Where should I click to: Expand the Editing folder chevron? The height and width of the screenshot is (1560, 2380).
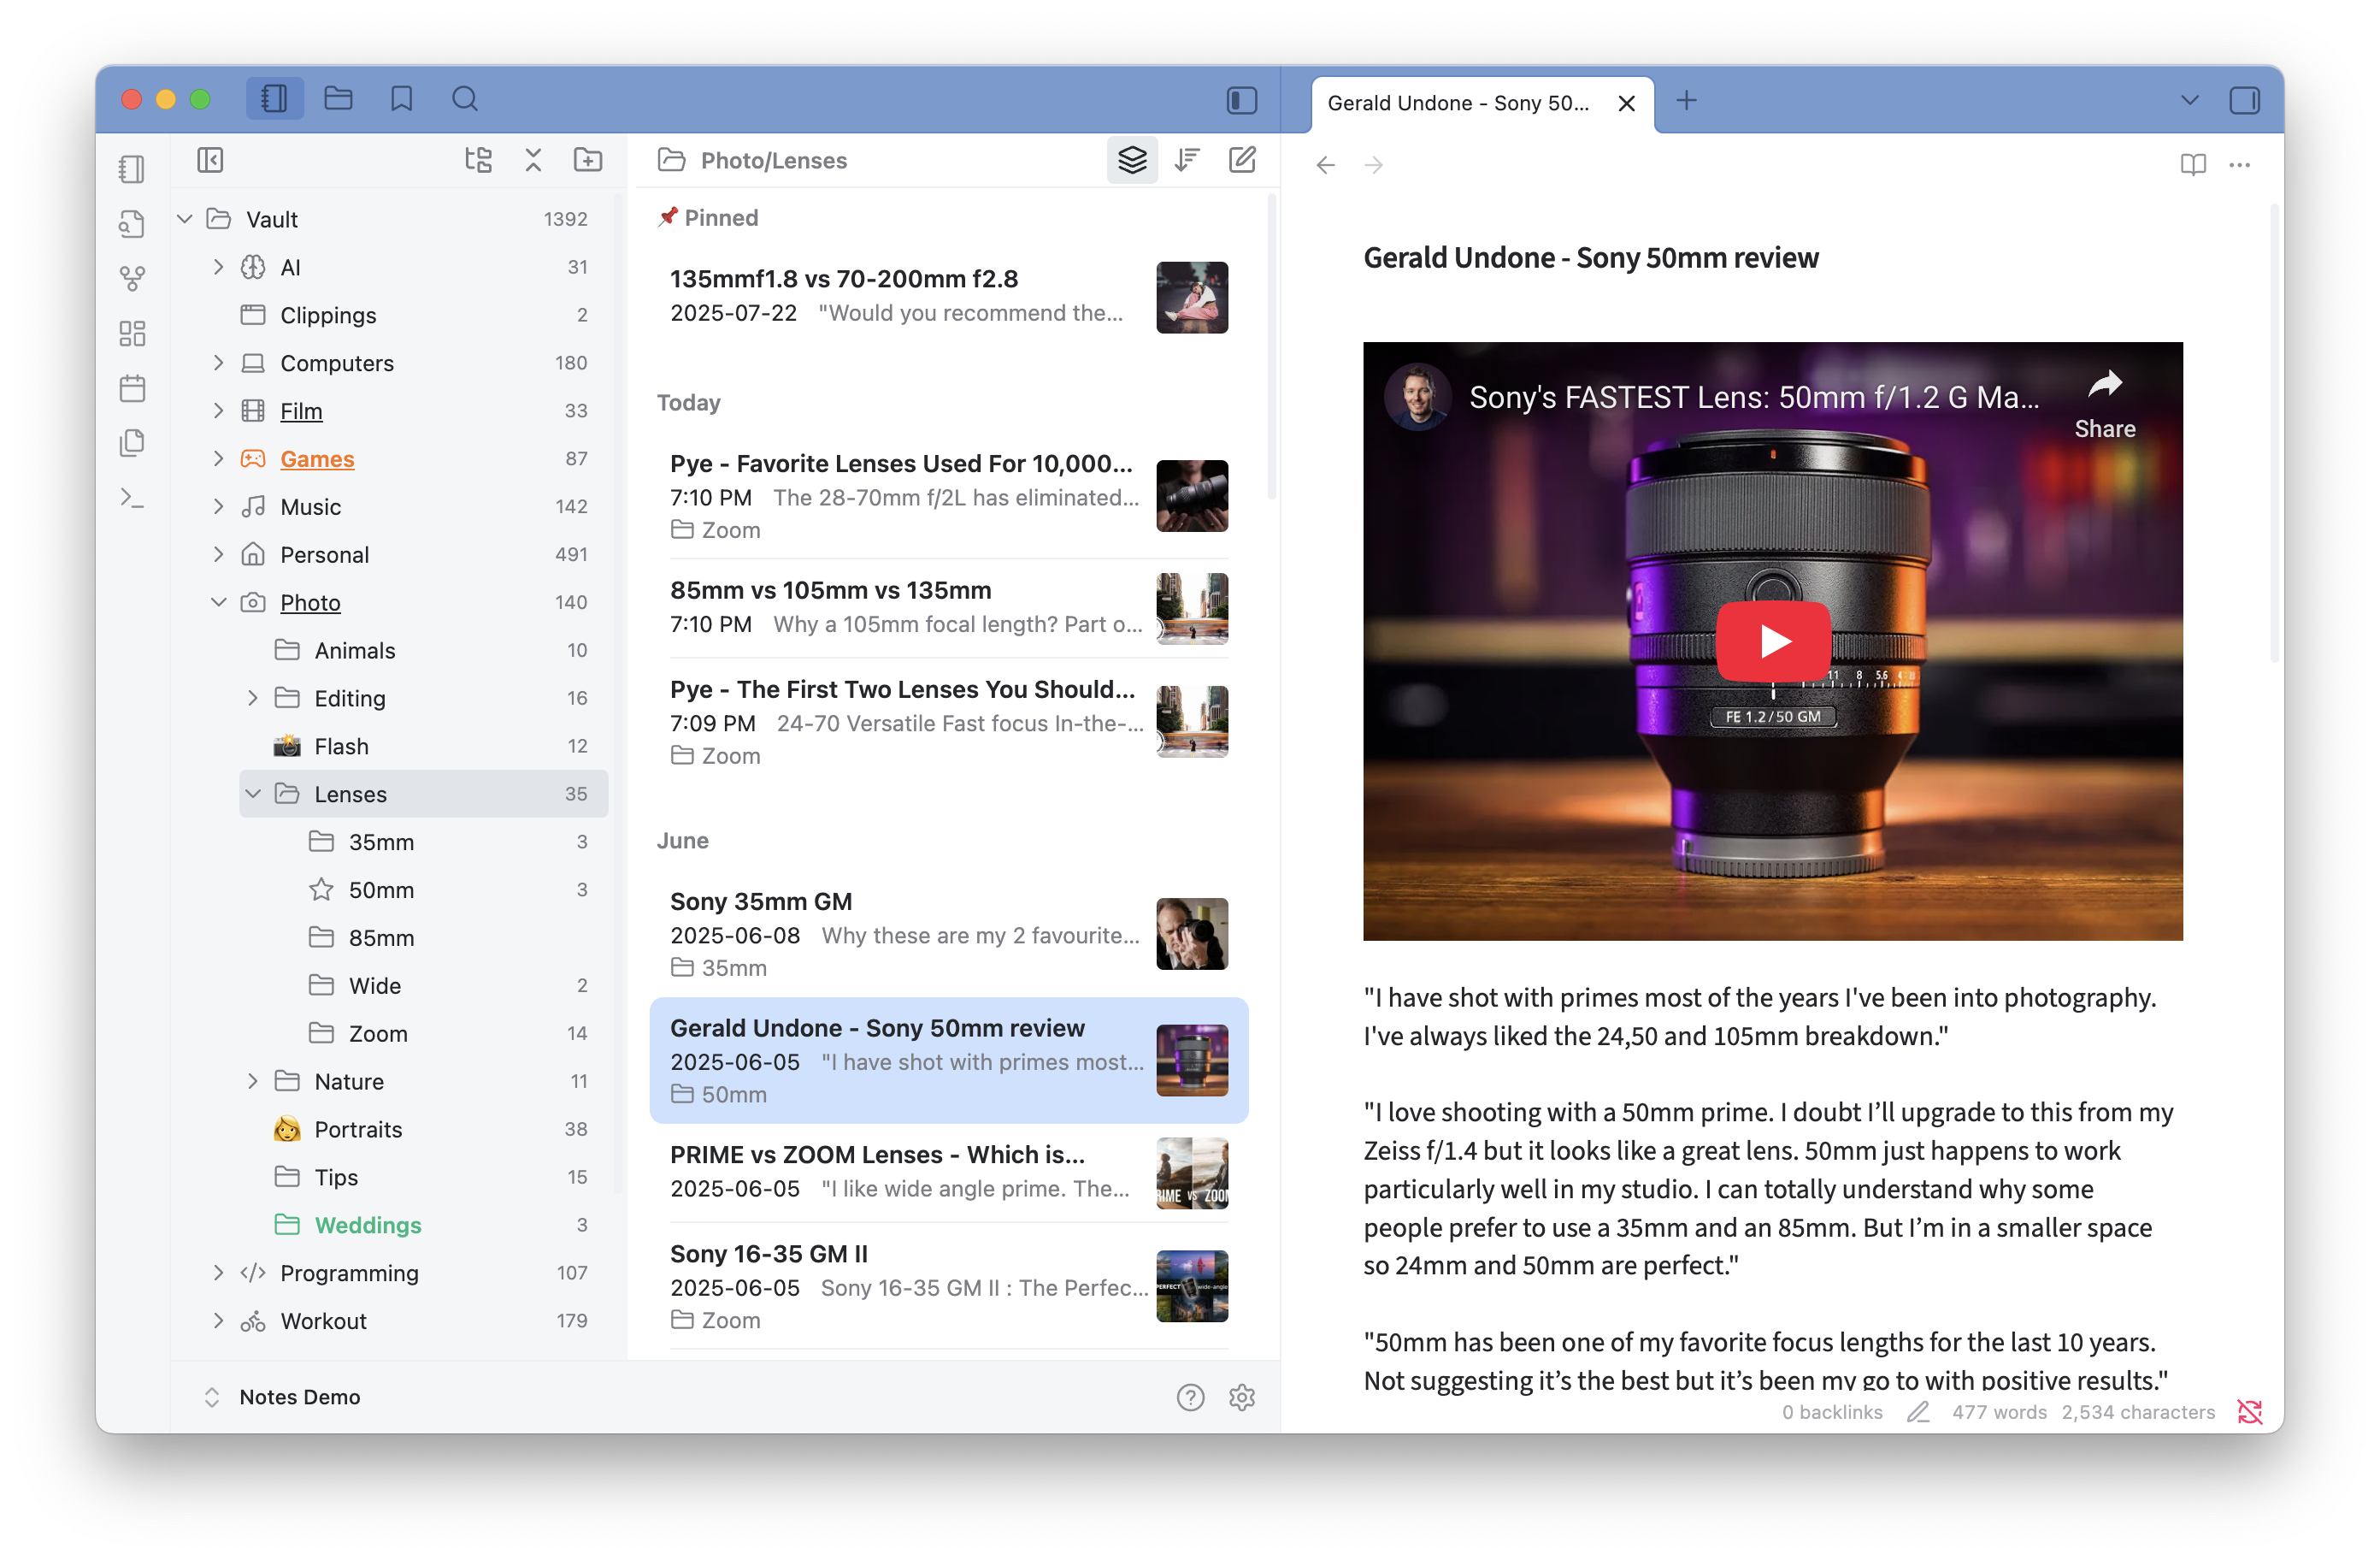tap(253, 699)
